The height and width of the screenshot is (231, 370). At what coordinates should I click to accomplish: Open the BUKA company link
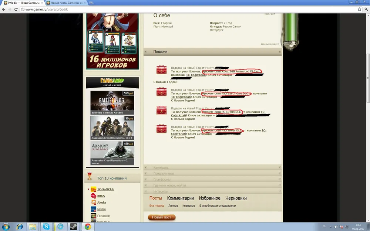(101, 196)
